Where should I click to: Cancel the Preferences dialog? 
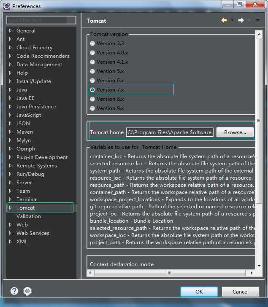241,292
